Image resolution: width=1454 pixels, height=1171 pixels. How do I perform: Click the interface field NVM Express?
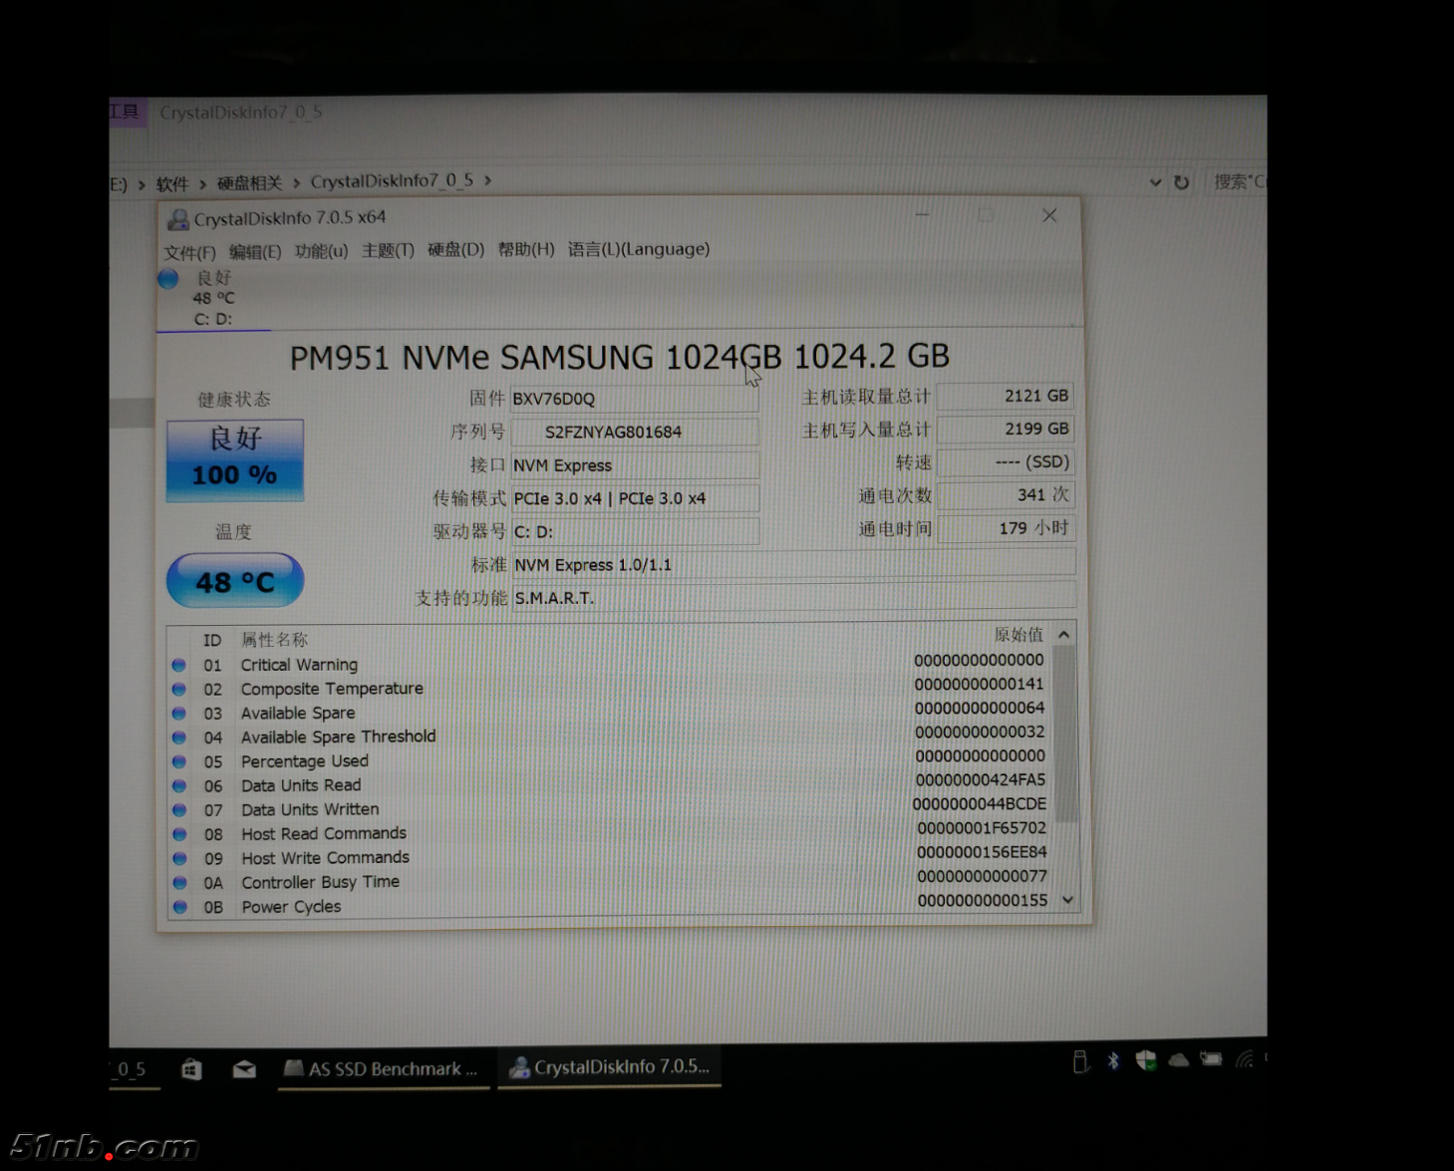coord(634,465)
